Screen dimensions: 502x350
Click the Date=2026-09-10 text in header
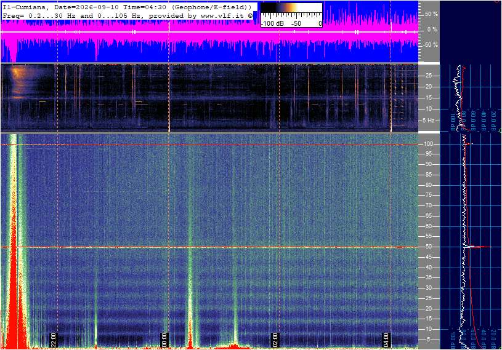(86, 7)
